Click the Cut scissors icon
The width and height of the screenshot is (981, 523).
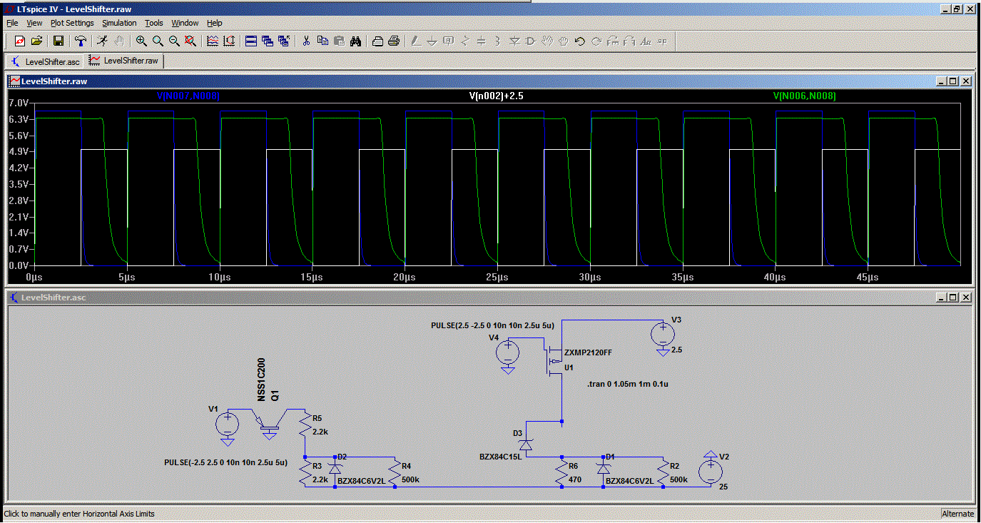coord(306,41)
